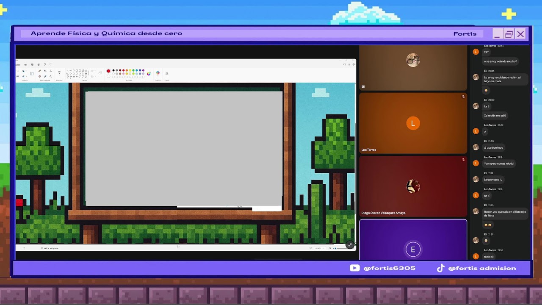
Task: Click the 'Leo Torres' name label on tile
Action: point(369,150)
